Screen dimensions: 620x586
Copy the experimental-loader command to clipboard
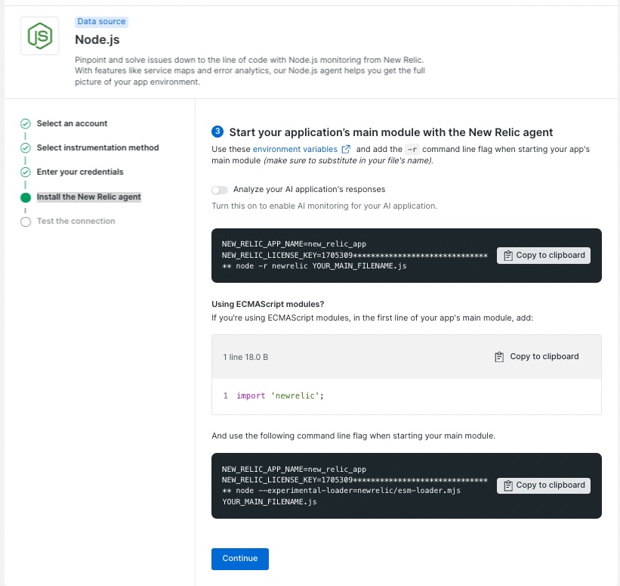[x=543, y=485]
